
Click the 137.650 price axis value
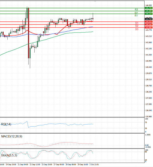coord(148,98)
